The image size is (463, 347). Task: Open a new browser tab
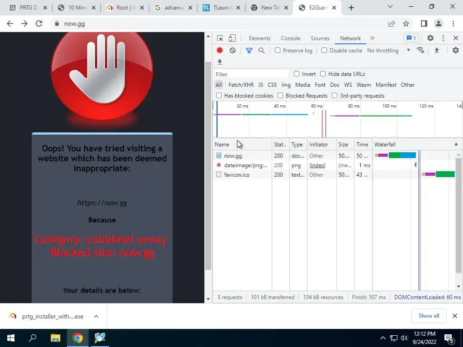pyautogui.click(x=351, y=8)
